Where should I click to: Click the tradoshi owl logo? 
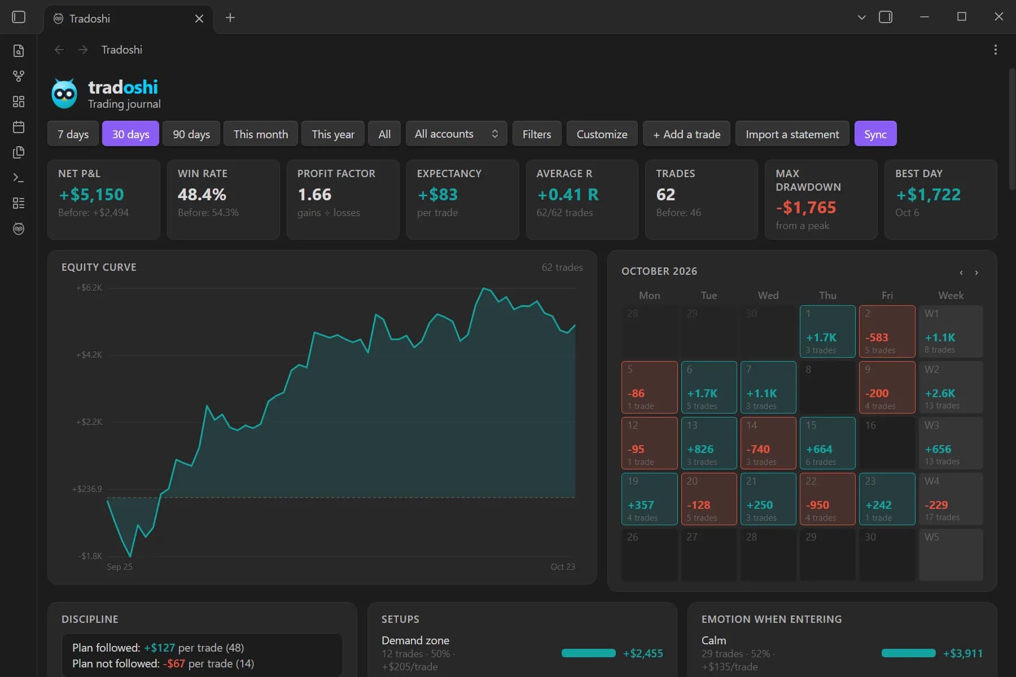[x=64, y=94]
